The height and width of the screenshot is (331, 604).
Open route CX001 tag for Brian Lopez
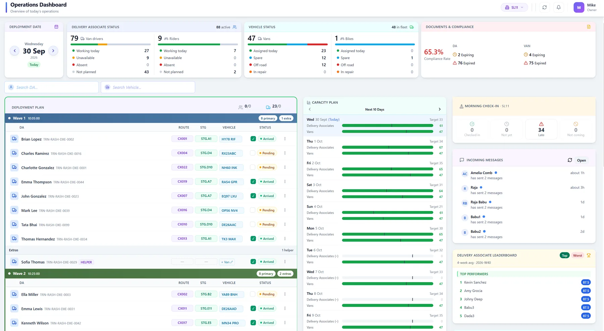pyautogui.click(x=182, y=139)
